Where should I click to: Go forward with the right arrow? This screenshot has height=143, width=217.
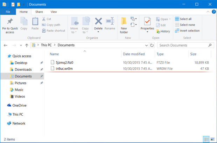pos(14,45)
